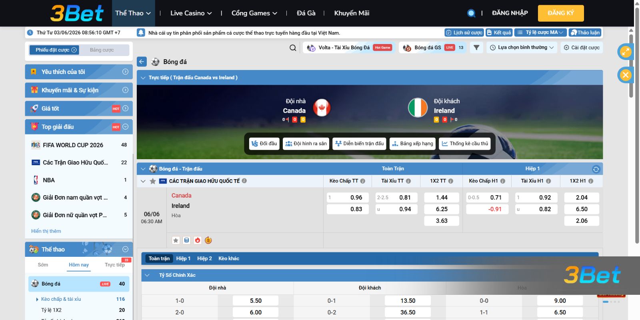Click the gold coin icon under the match
The image size is (640, 320).
(x=208, y=240)
